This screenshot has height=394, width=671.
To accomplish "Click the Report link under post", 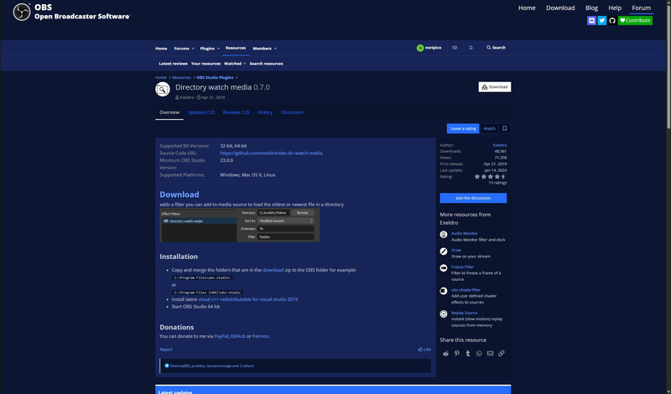I will [x=166, y=350].
